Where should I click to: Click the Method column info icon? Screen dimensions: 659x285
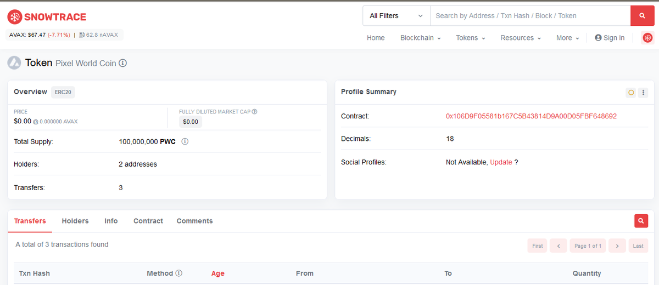pos(179,273)
